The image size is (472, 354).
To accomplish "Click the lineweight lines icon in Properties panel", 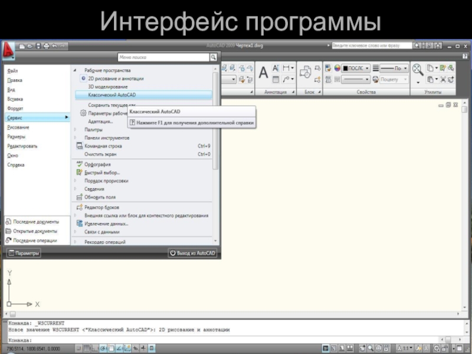I will point(375,68).
